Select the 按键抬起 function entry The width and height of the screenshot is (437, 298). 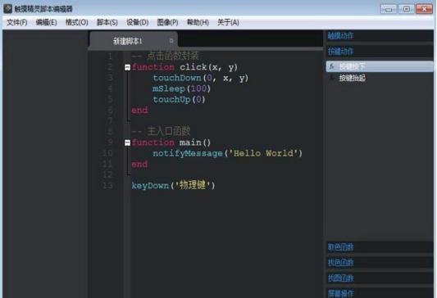click(x=380, y=78)
